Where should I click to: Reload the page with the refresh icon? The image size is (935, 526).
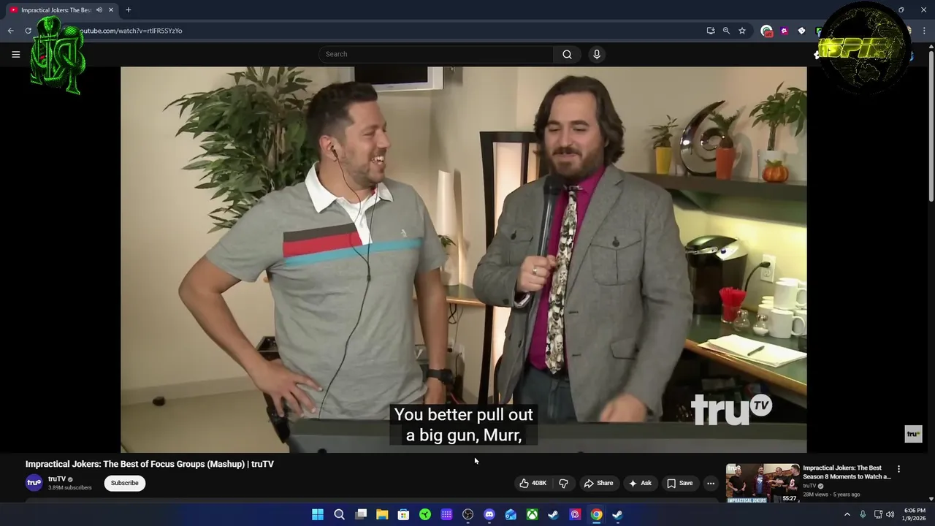(28, 31)
